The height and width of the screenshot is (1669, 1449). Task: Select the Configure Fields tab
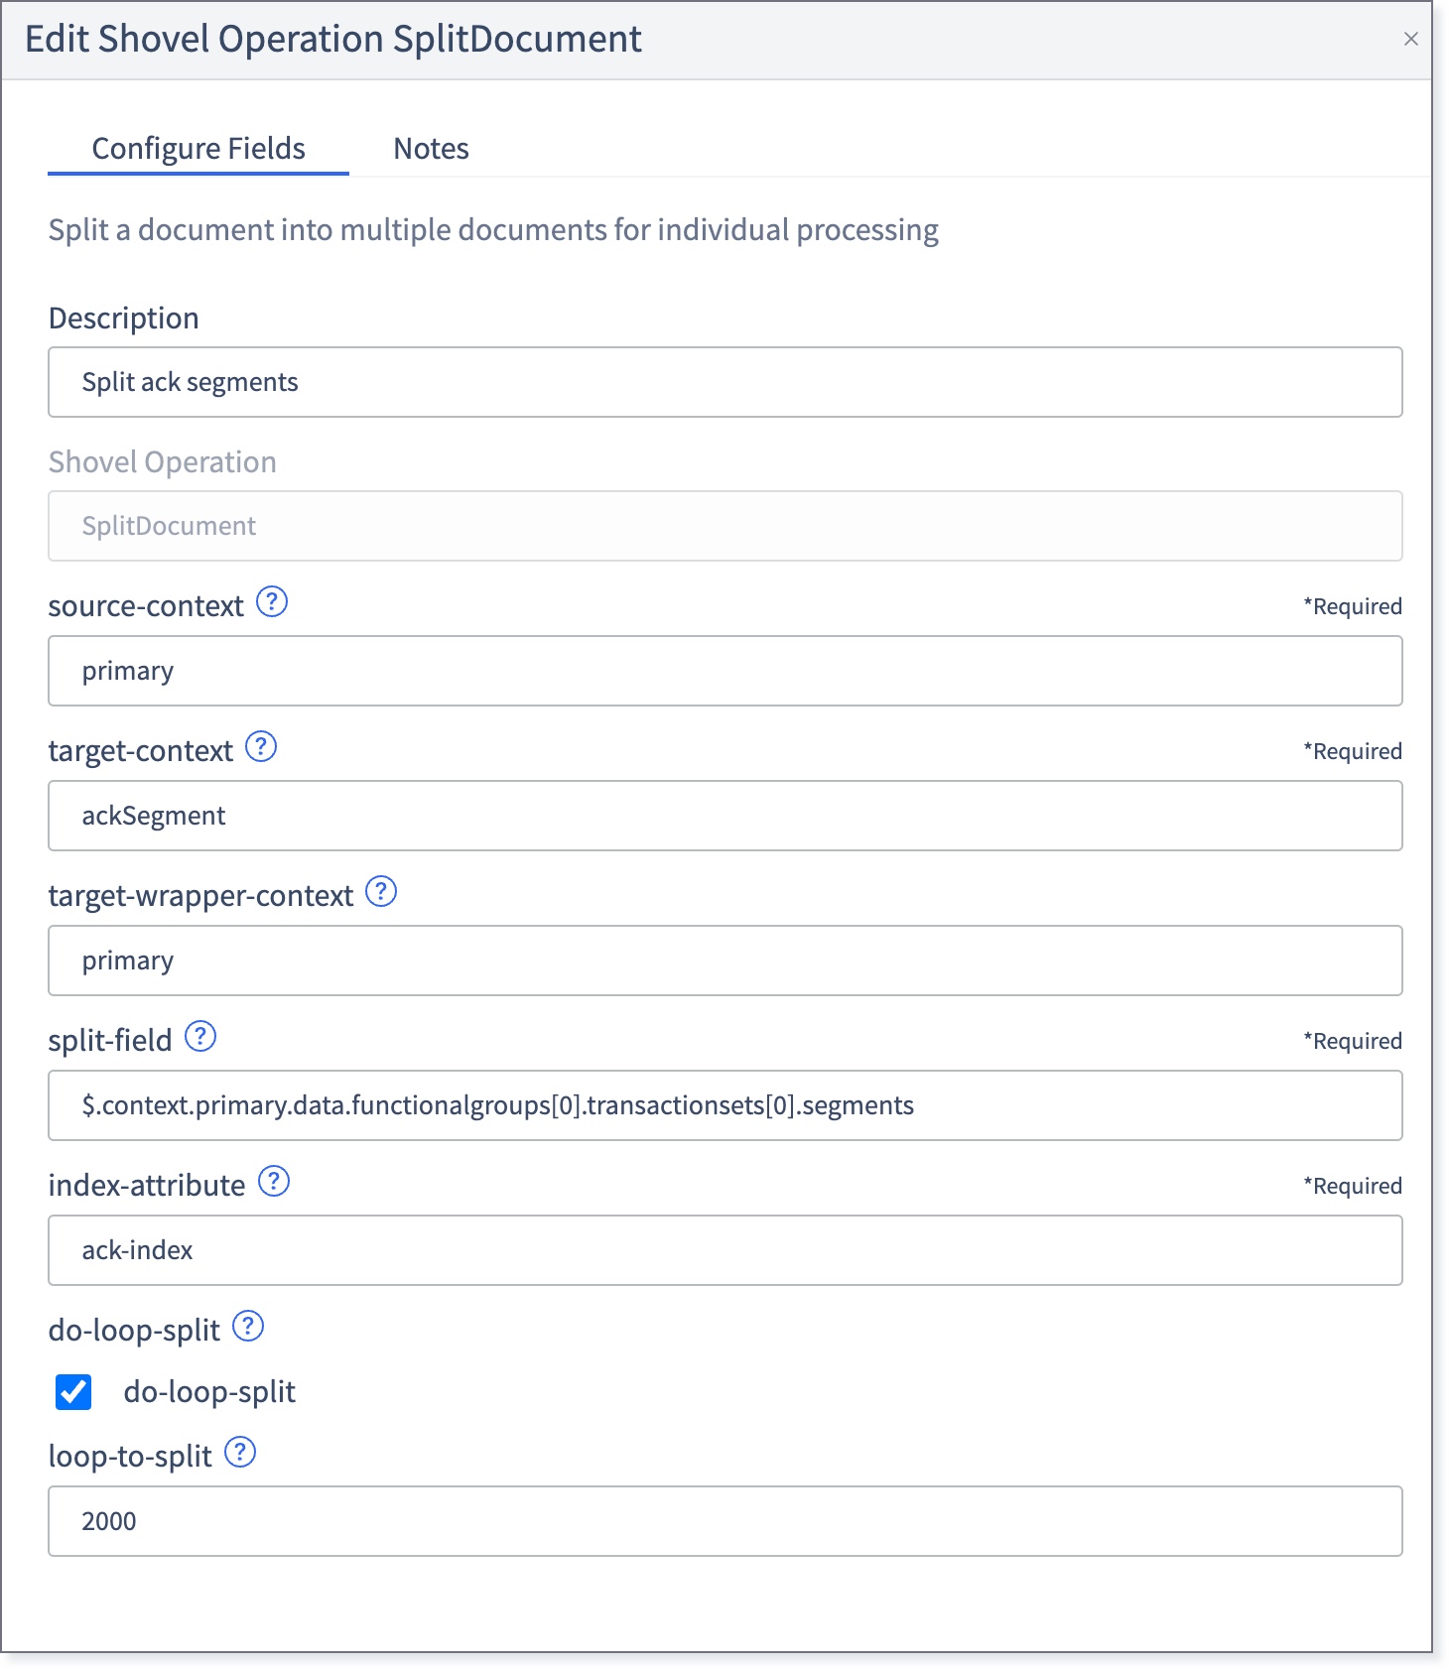(198, 149)
